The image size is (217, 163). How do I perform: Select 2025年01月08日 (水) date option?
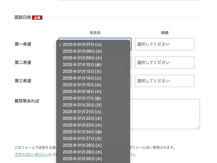(x=93, y=51)
